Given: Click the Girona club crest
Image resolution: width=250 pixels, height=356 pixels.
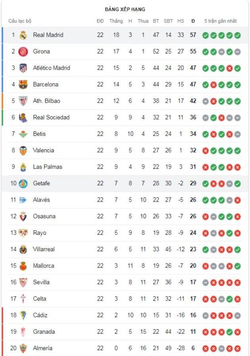Looking at the screenshot, I should (x=23, y=51).
